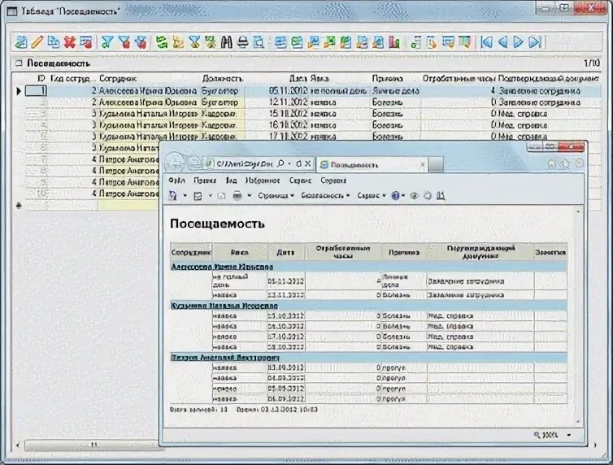Image resolution: width=613 pixels, height=465 pixels.
Task: Go to the last record arrow
Action: coord(535,41)
